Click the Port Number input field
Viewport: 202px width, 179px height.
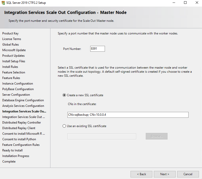point(98,49)
